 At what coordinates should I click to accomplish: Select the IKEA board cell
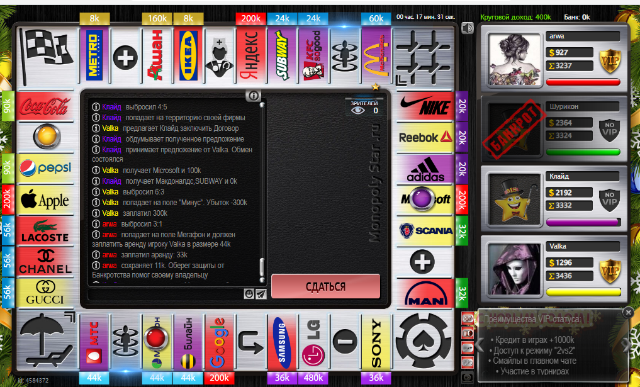(188, 56)
